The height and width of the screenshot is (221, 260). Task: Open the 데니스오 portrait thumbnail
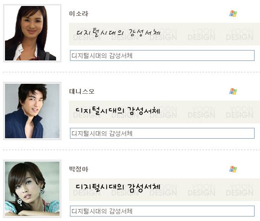coord(32,111)
